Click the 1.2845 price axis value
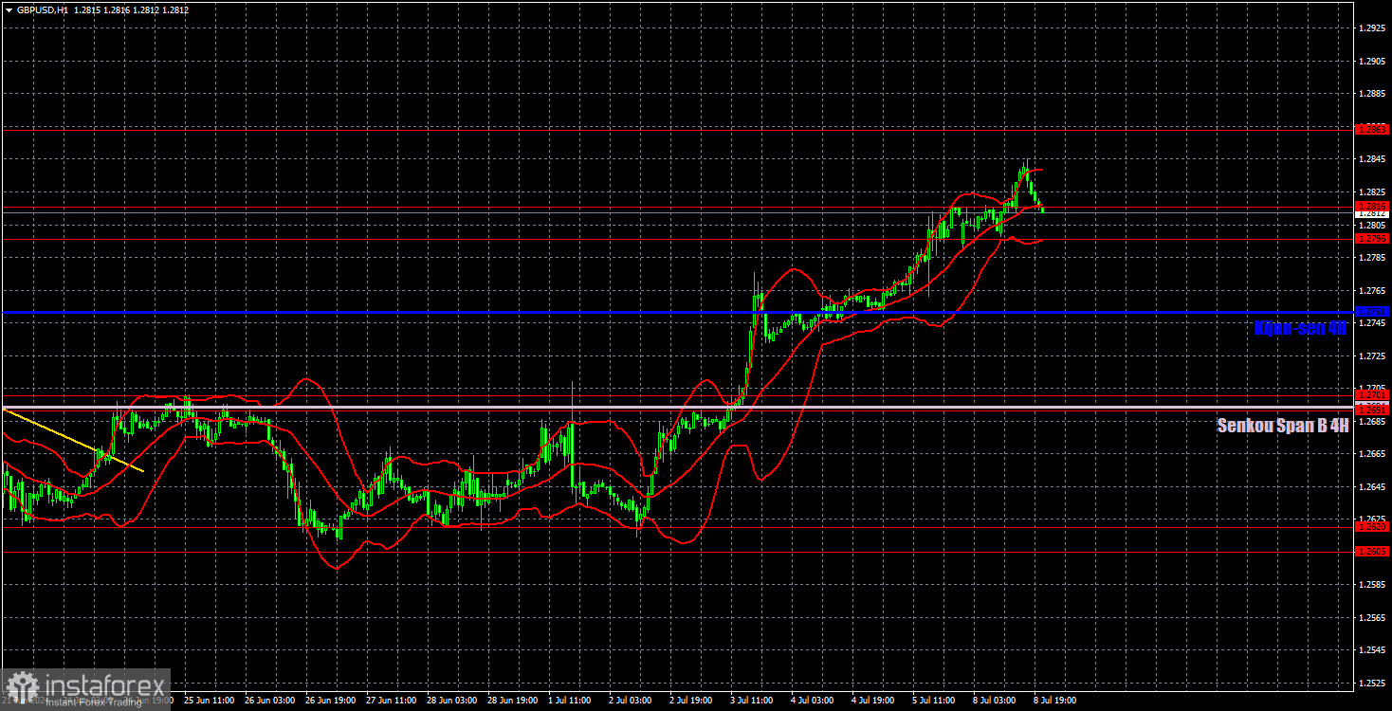Image resolution: width=1392 pixels, height=711 pixels. [1371, 159]
